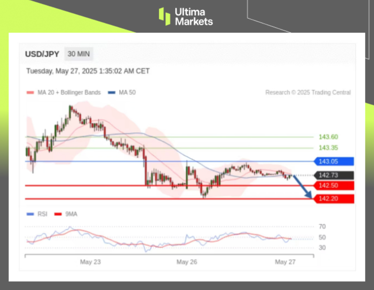The image size is (374, 290).
Task: Select the USD/JPY pair title
Action: click(42, 54)
